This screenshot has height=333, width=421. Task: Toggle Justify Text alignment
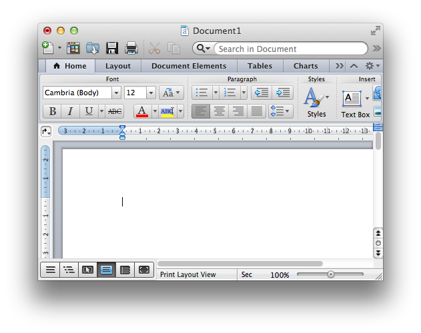click(256, 111)
